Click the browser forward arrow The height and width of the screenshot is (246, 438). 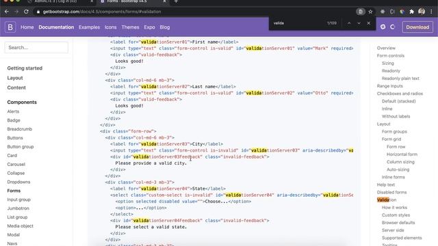coord(16,12)
